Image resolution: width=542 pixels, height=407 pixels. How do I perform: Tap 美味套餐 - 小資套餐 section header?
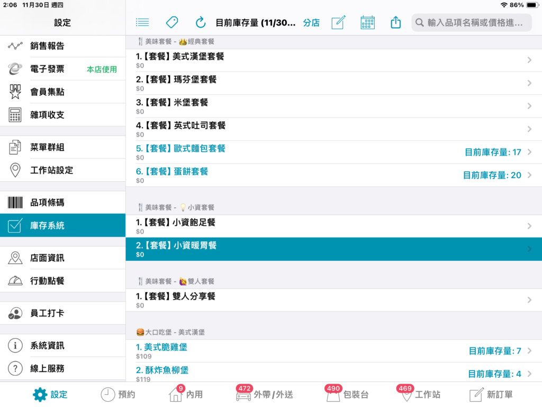click(x=176, y=207)
